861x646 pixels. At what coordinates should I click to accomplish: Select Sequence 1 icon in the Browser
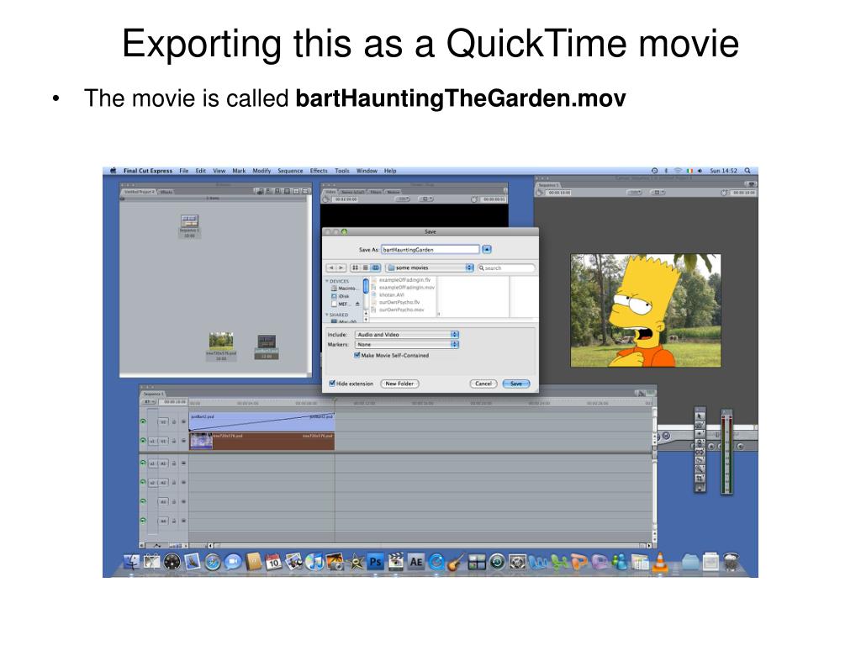[x=189, y=225]
